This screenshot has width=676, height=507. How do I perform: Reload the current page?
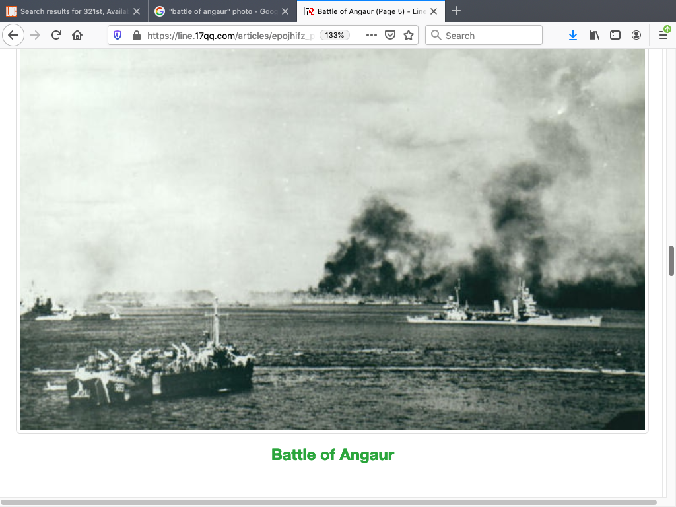tap(56, 36)
